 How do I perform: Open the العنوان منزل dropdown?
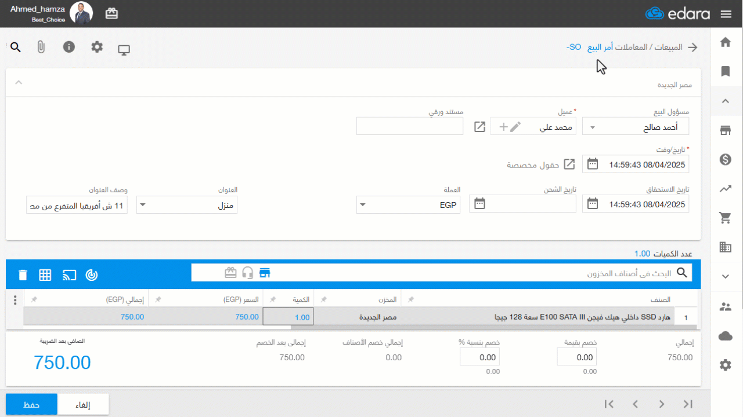pos(143,204)
